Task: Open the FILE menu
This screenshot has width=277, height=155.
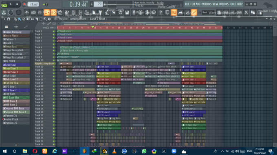Action: pyautogui.click(x=187, y=4)
